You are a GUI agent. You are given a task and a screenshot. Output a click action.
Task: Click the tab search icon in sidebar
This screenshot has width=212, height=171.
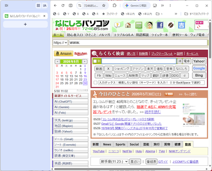(45, 6)
